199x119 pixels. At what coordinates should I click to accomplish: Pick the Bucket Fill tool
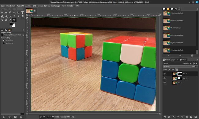(x=6, y=16)
